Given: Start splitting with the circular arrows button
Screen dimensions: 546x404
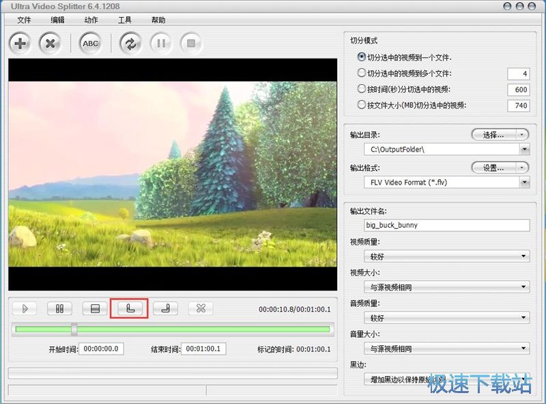Looking at the screenshot, I should click(130, 43).
